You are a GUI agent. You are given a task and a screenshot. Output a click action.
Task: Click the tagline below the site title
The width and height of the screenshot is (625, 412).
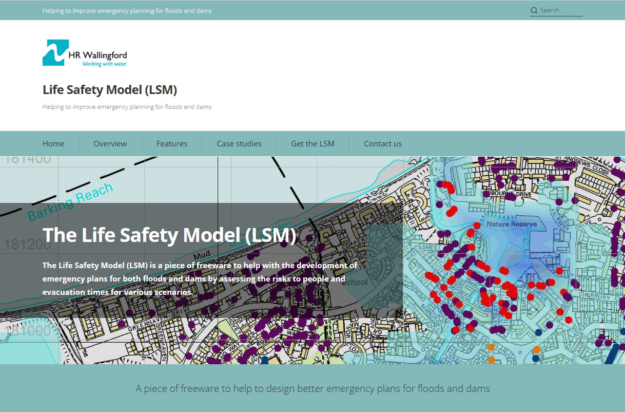[127, 107]
